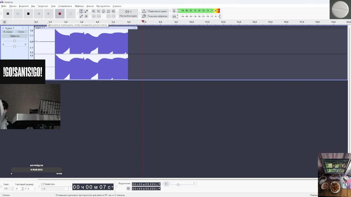
Task: Open the Выделить menu
Action: tap(24, 6)
